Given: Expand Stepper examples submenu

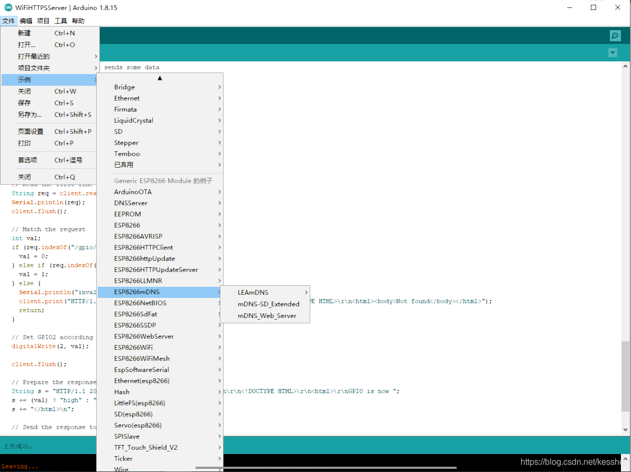Looking at the screenshot, I should click(160, 143).
